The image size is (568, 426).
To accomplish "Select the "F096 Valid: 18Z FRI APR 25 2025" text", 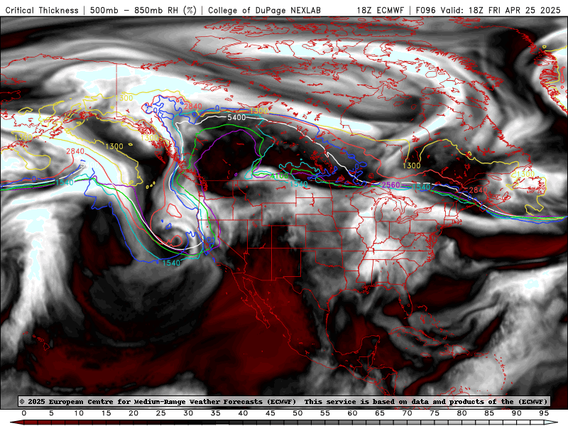I will pos(488,10).
